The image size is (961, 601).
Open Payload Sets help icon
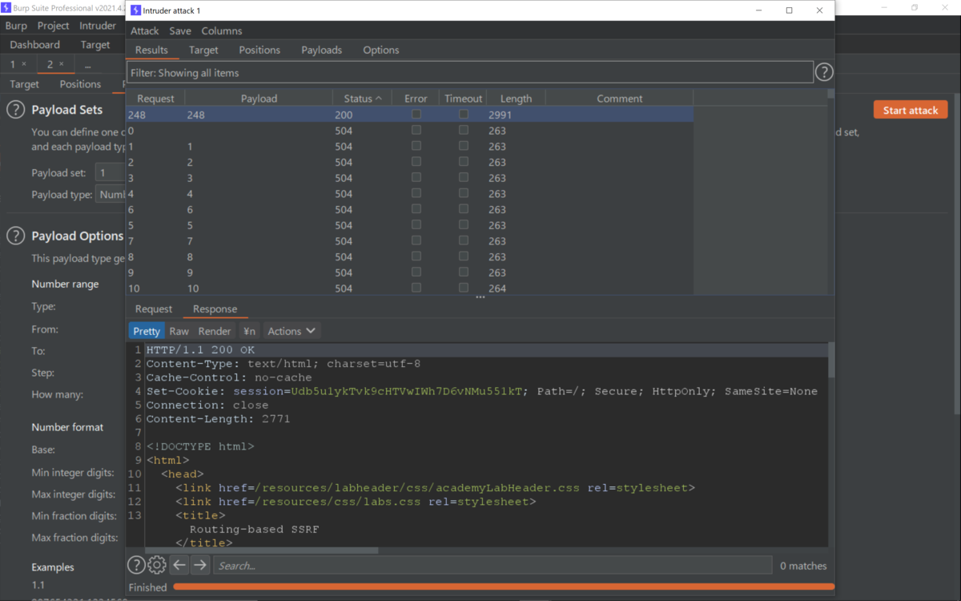15,110
